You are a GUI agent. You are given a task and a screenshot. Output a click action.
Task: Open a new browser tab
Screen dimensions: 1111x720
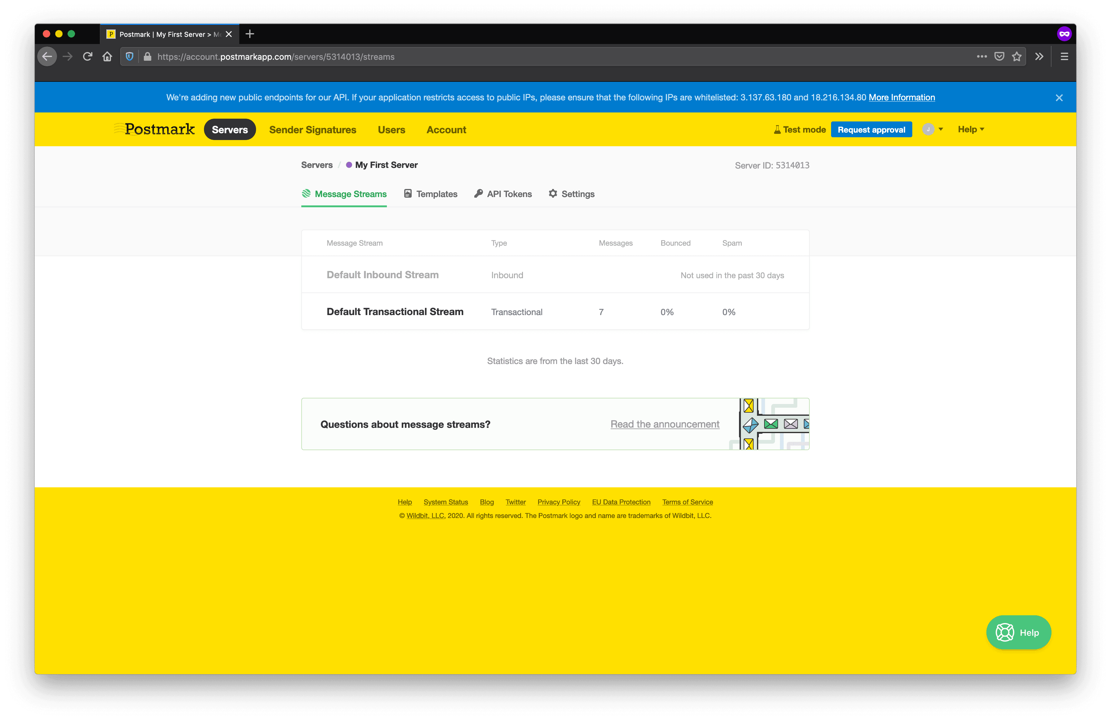[250, 33]
